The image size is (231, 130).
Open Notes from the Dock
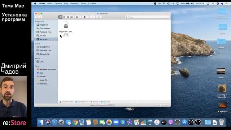pyautogui.click(x=88, y=122)
